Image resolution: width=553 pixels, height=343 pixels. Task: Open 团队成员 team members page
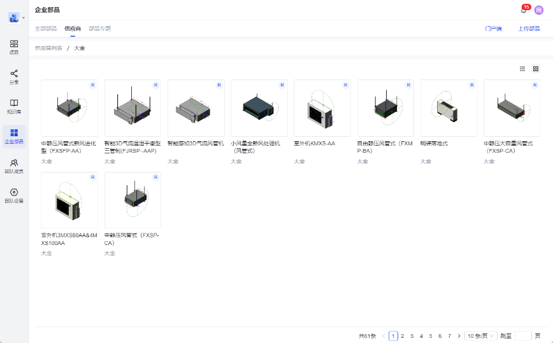tap(14, 166)
